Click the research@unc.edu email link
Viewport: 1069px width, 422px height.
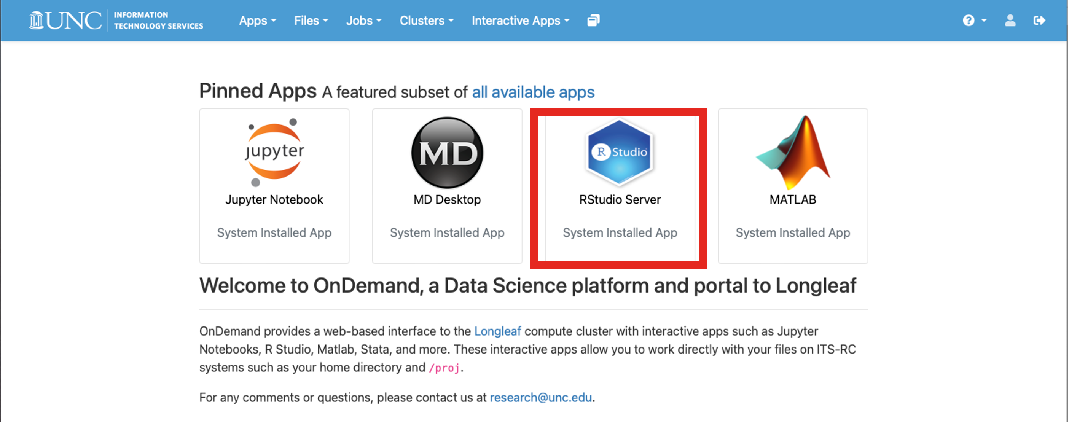pyautogui.click(x=541, y=398)
